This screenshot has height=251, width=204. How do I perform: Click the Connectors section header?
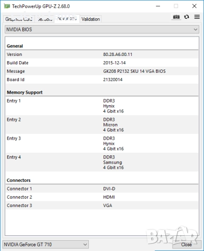[x=18, y=180]
